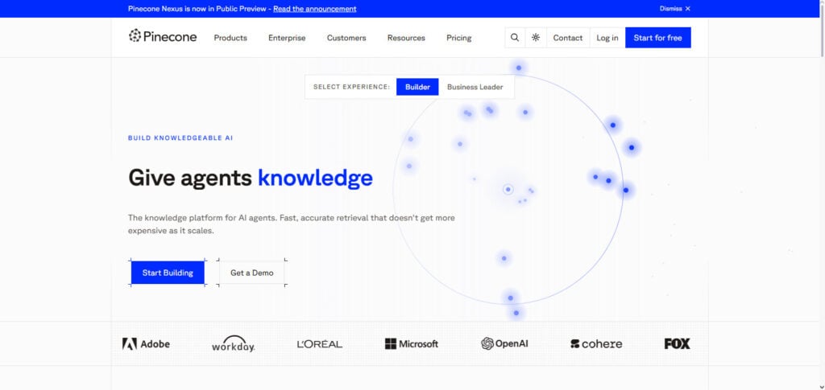The width and height of the screenshot is (825, 390).
Task: Go to the Pricing page
Action: pos(458,38)
